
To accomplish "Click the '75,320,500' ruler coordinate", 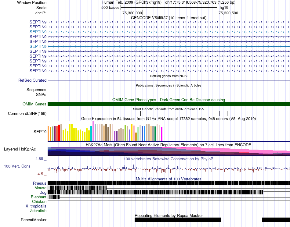I will coord(228,13).
